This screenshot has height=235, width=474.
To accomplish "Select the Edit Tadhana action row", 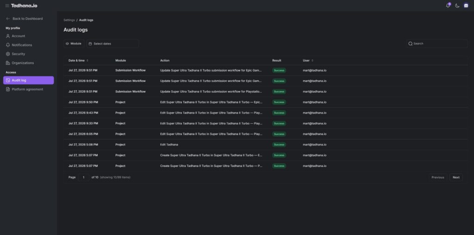I will (x=266, y=145).
